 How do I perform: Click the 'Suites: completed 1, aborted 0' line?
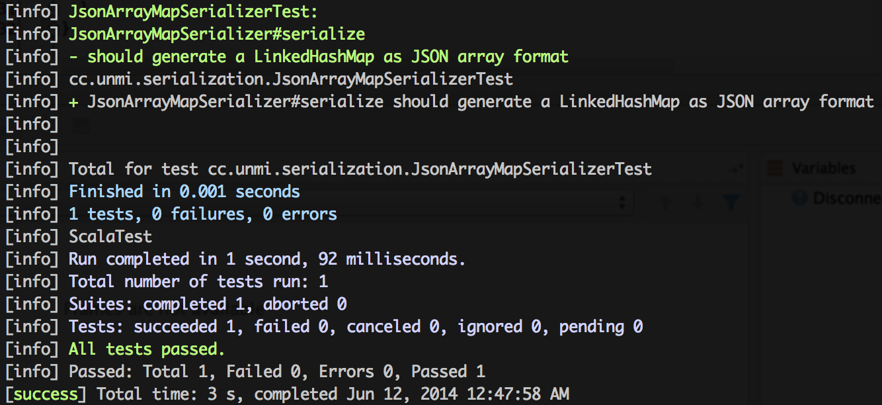pos(208,304)
